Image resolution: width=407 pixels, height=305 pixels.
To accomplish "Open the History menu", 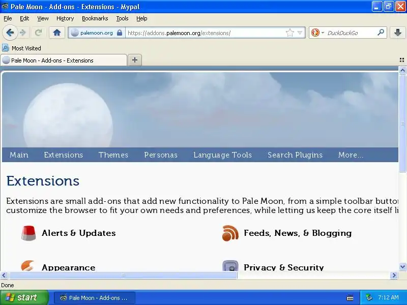I will point(65,18).
